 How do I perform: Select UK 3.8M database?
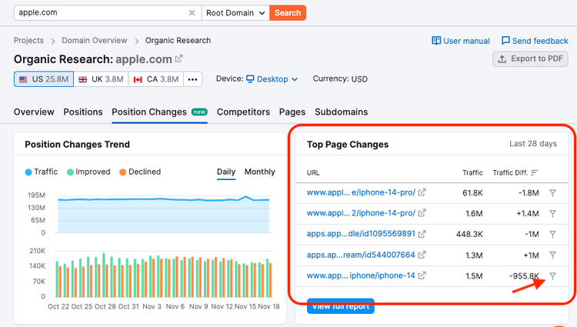pyautogui.click(x=102, y=79)
